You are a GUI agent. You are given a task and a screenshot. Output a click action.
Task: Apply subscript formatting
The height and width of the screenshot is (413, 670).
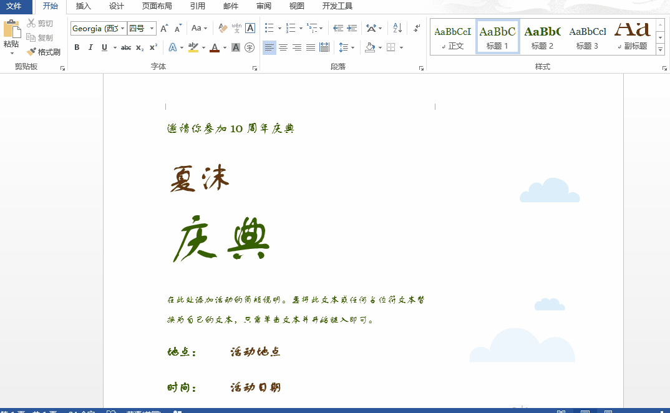coord(140,47)
